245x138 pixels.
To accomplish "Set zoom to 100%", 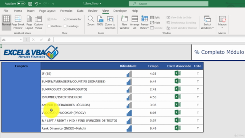I will 100,21.
